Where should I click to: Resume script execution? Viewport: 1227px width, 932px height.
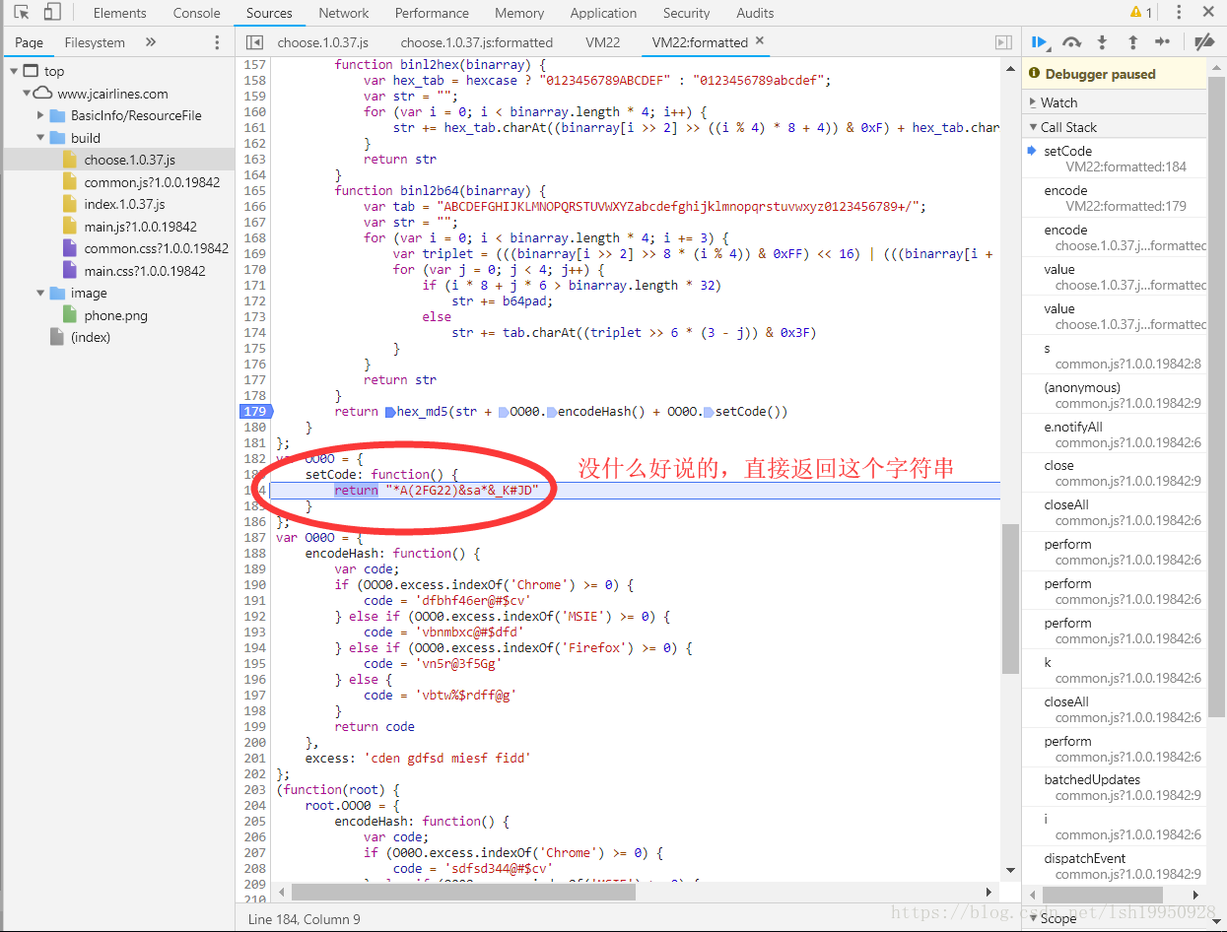[x=1040, y=42]
